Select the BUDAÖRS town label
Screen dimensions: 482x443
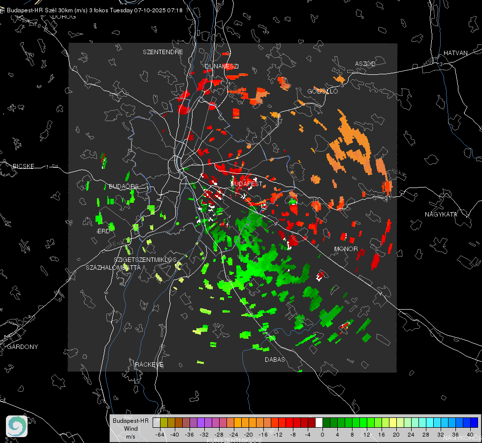[x=124, y=186]
